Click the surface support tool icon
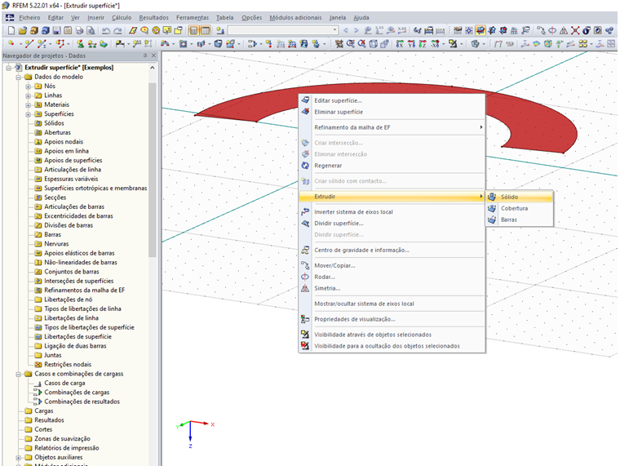 [x=104, y=43]
